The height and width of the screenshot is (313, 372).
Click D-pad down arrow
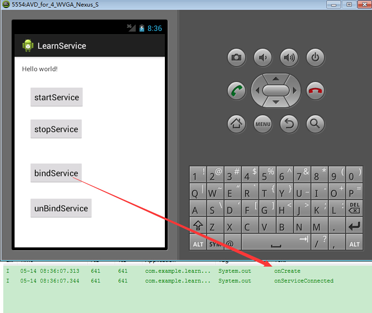click(276, 102)
